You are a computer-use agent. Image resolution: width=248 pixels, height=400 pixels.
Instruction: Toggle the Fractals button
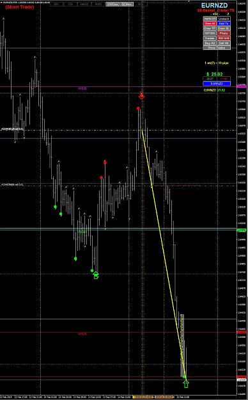(210, 38)
